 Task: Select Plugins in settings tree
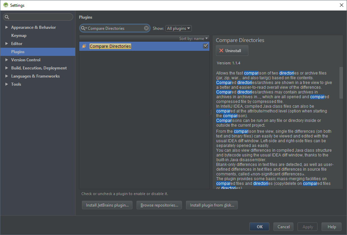click(38, 52)
